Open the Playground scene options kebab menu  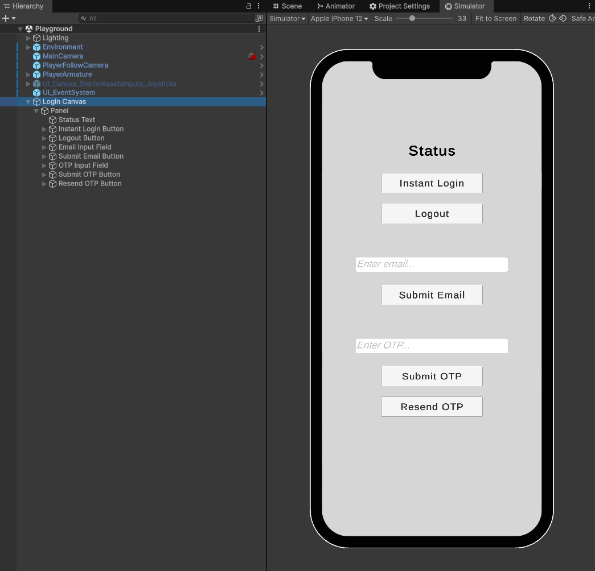[259, 29]
